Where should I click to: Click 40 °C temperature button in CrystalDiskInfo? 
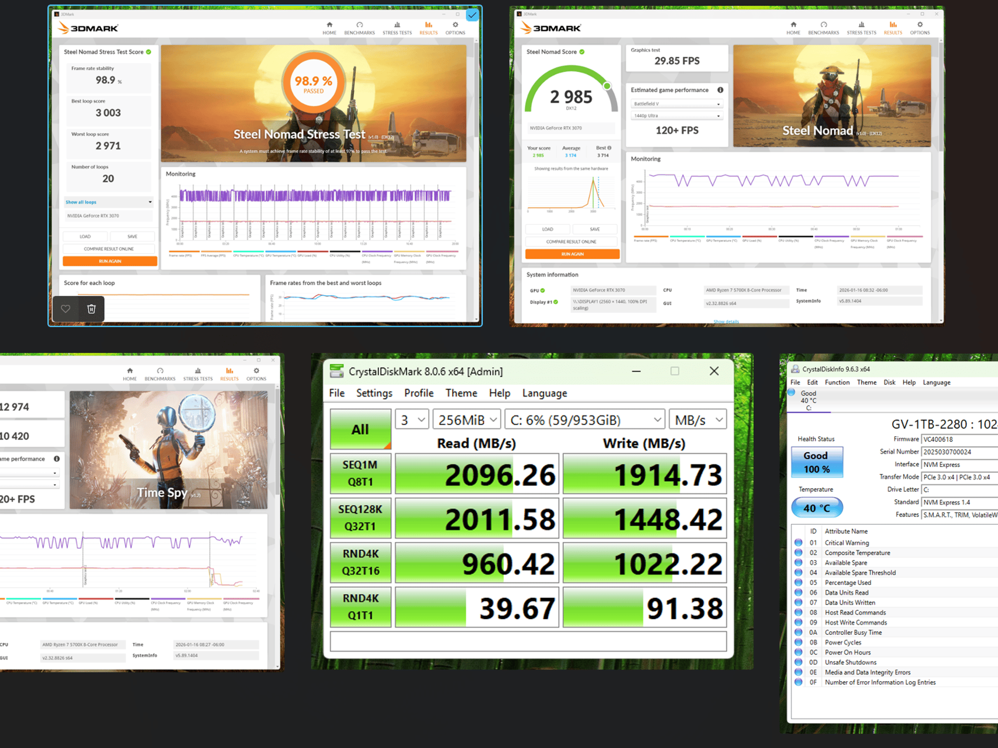pyautogui.click(x=816, y=508)
